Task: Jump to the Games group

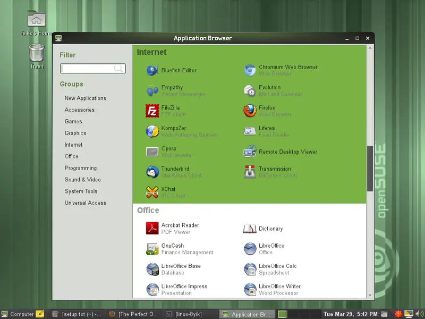Action: coord(73,122)
